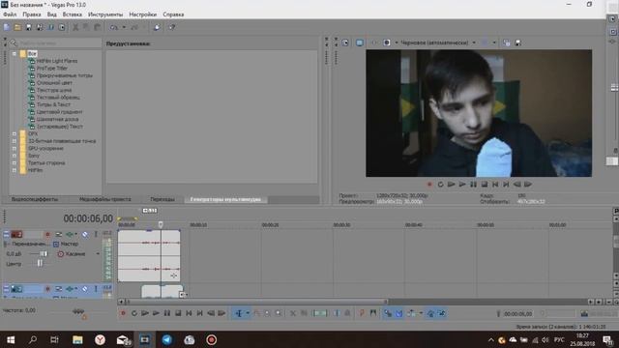Screen dimensions: 619x348
Task: Open the Project video properties icon above preview
Action: (x=345, y=43)
